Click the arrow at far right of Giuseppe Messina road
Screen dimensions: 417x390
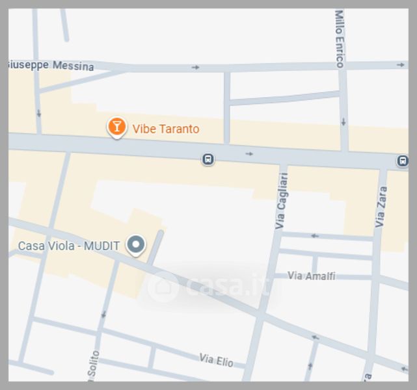401,65
